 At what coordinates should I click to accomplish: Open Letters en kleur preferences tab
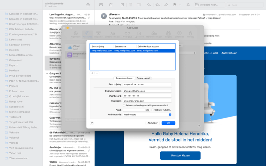[x=112, y=35]
